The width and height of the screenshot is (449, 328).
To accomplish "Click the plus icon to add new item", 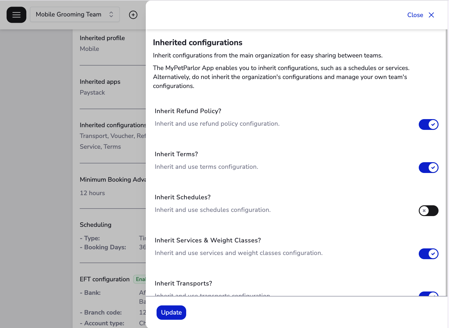I will 133,14.
